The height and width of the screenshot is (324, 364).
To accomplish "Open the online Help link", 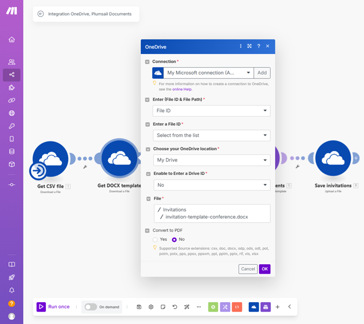I will [x=182, y=89].
